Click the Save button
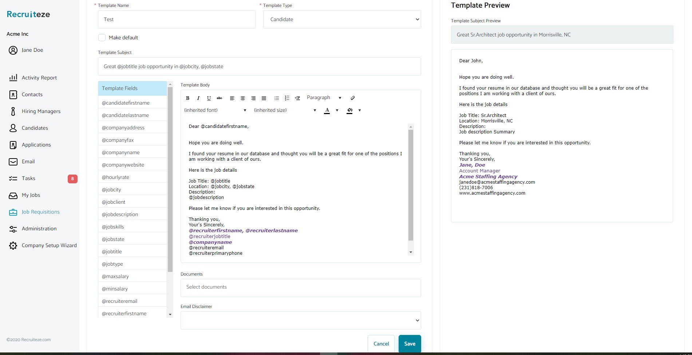The image size is (692, 355). point(410,343)
